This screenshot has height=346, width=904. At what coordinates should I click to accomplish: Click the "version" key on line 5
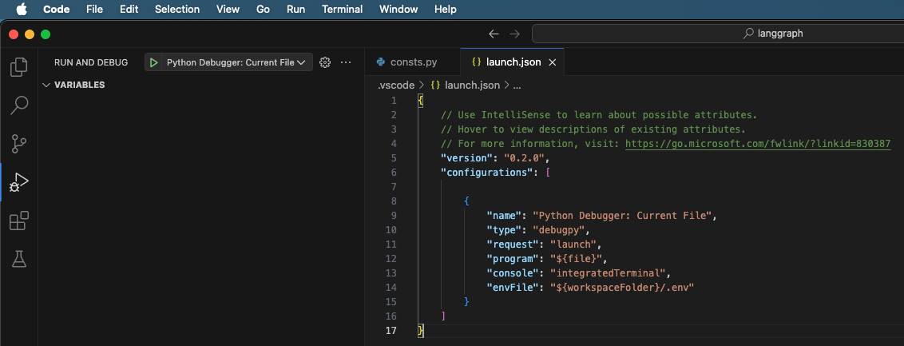point(466,158)
